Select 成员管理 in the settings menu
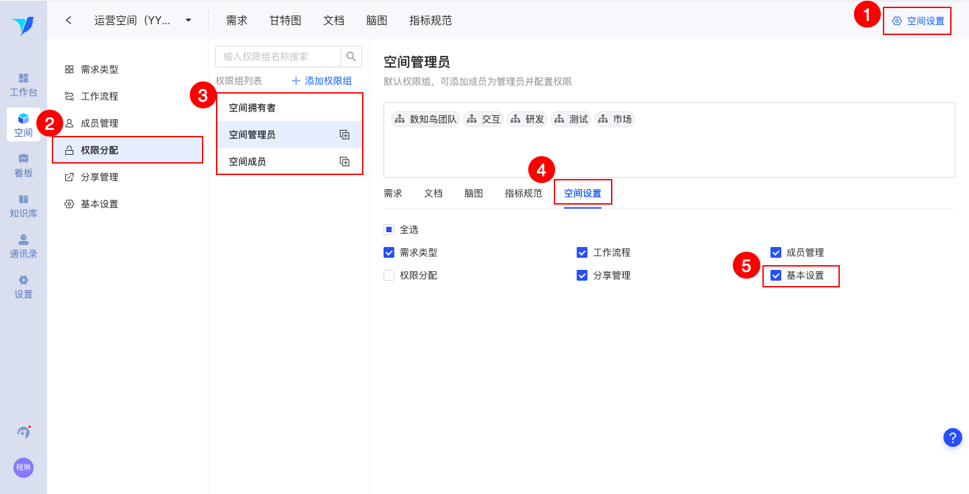This screenshot has height=494, width=969. click(x=100, y=123)
